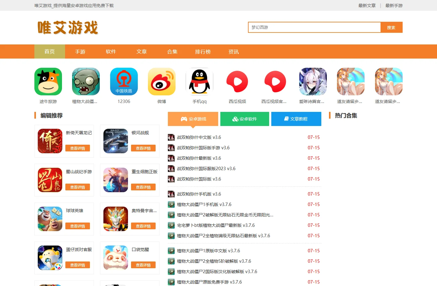
Task: Click the 重生细胞正版 title text
Action: [x=145, y=172]
